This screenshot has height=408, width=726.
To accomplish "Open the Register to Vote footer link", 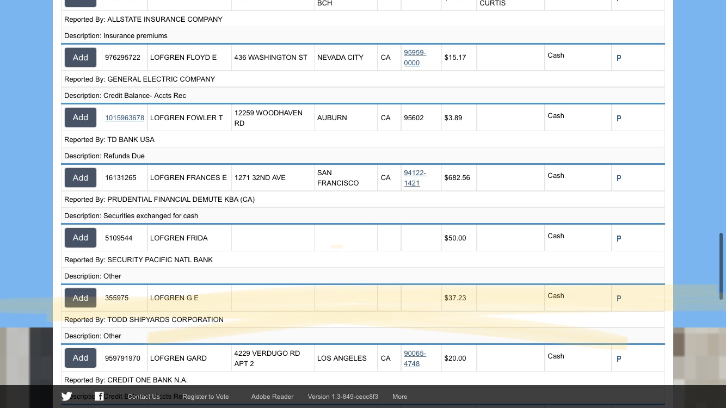I will point(206,397).
